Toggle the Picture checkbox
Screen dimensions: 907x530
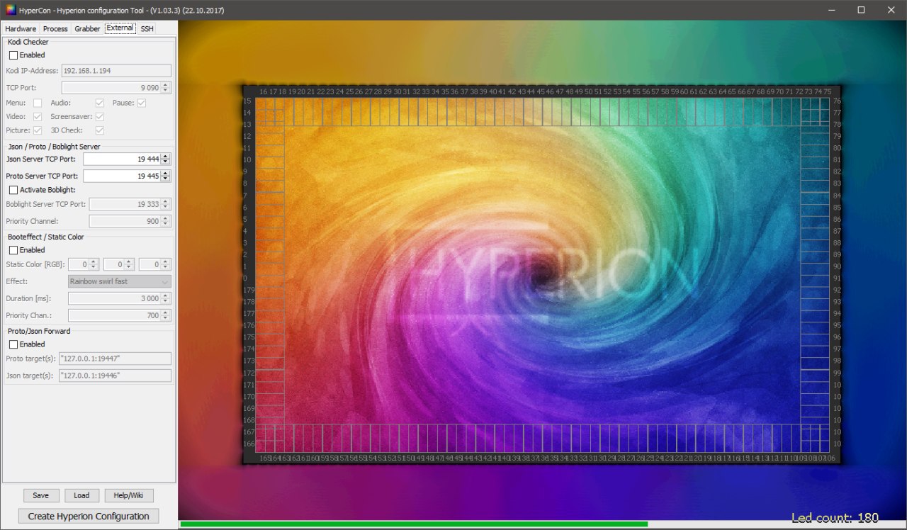tap(38, 130)
